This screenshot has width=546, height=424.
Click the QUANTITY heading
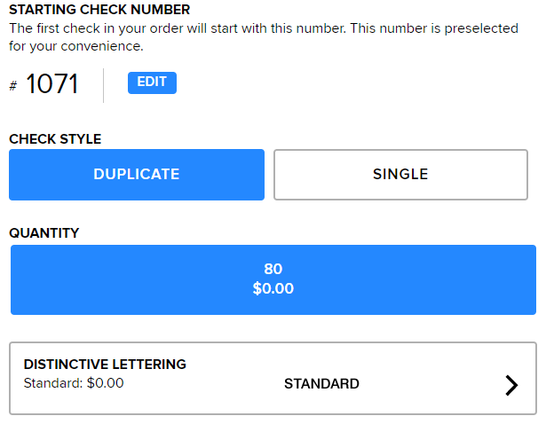click(44, 233)
